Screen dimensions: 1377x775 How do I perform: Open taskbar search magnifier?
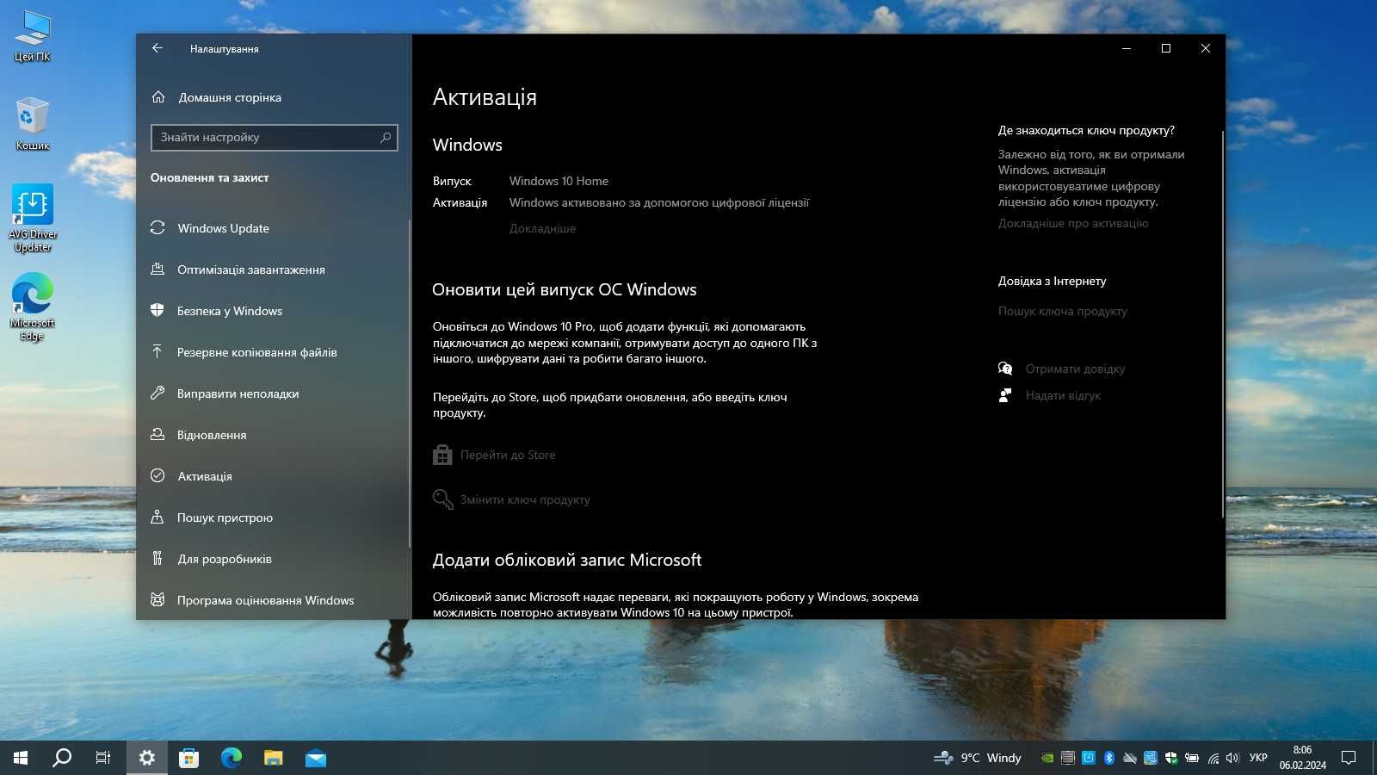point(62,758)
